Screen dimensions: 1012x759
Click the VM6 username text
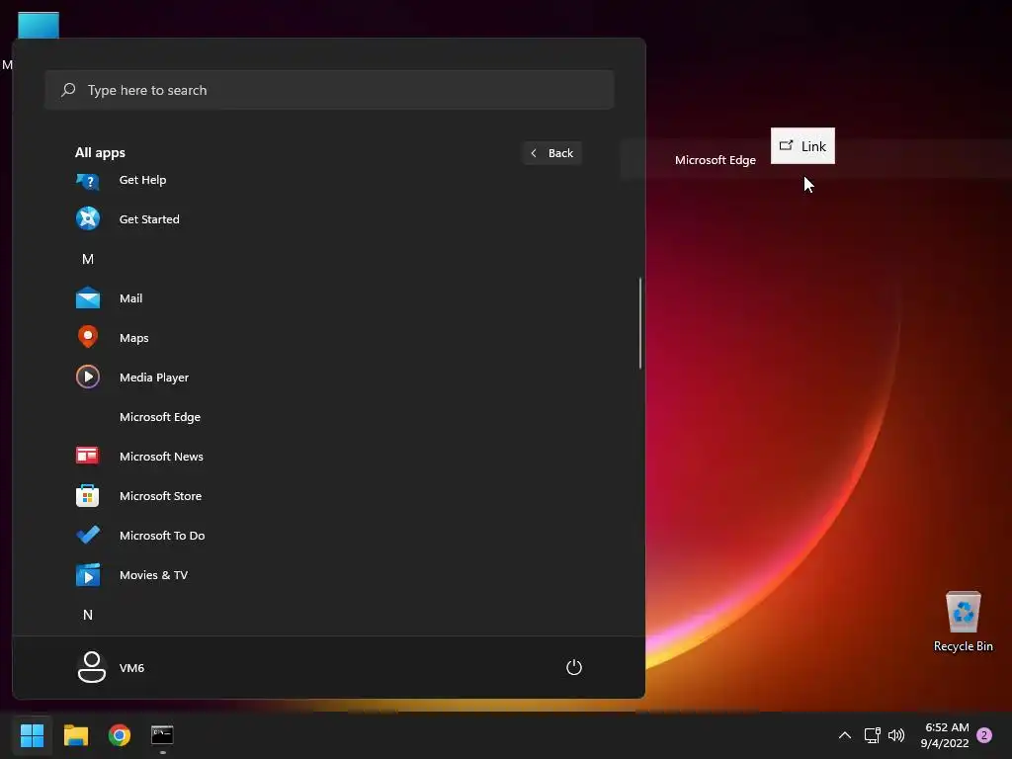pyautogui.click(x=131, y=668)
